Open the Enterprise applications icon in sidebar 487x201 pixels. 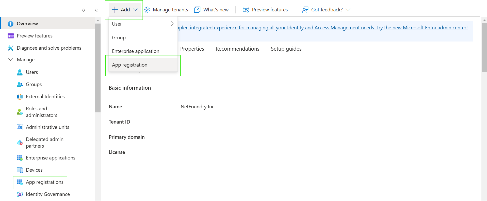coord(20,158)
